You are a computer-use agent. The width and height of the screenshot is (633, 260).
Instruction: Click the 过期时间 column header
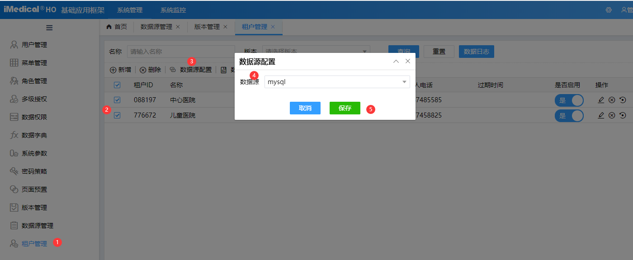tap(491, 85)
